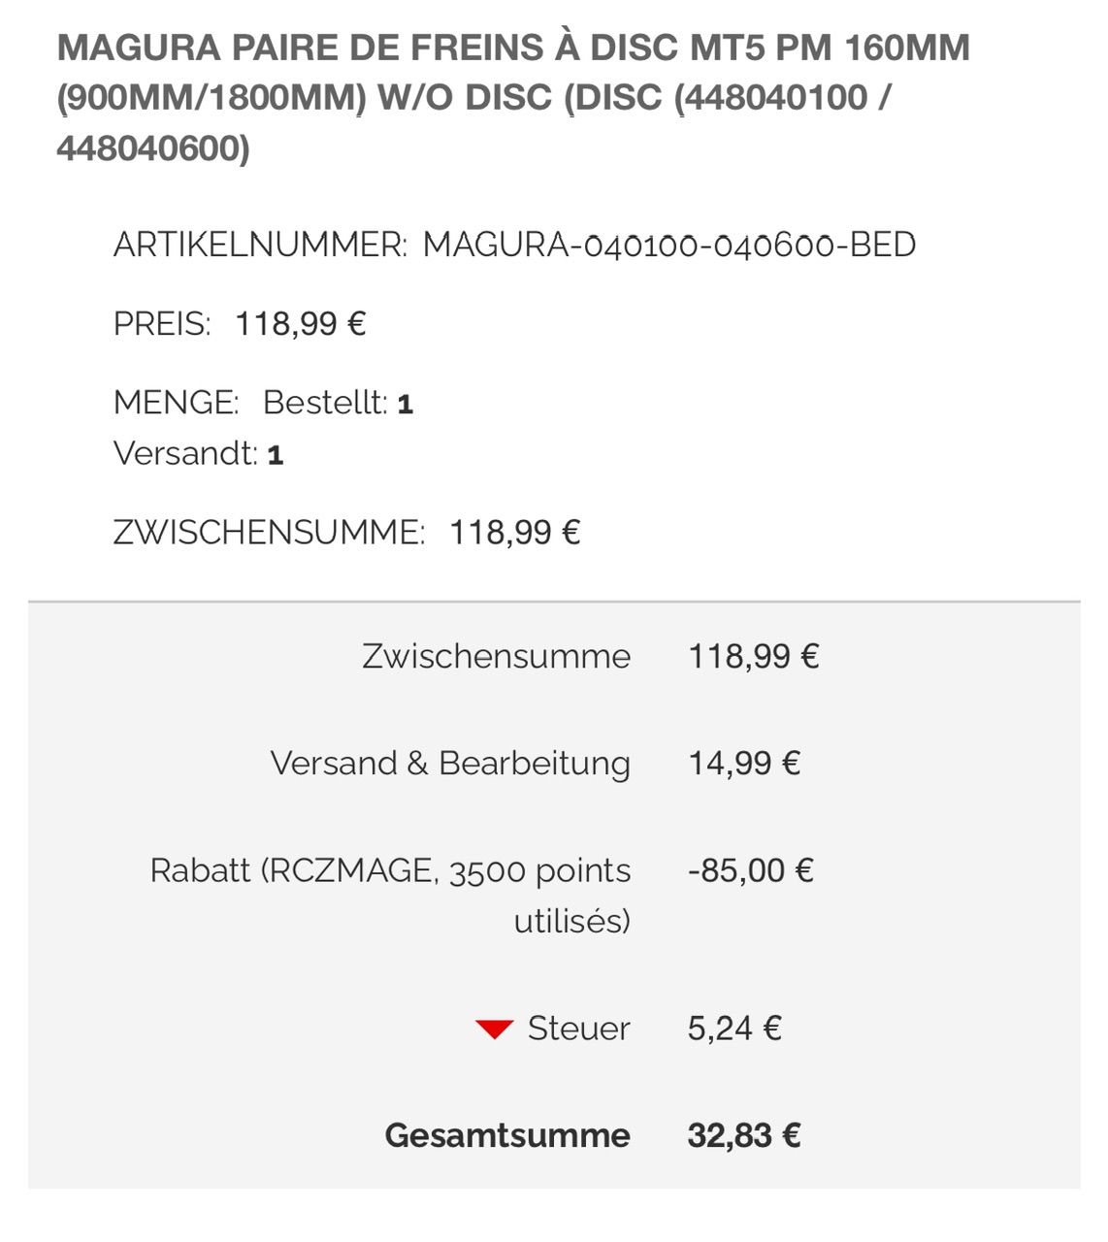
Task: Click shipping cost 14,99 €
Action: pyautogui.click(x=744, y=764)
